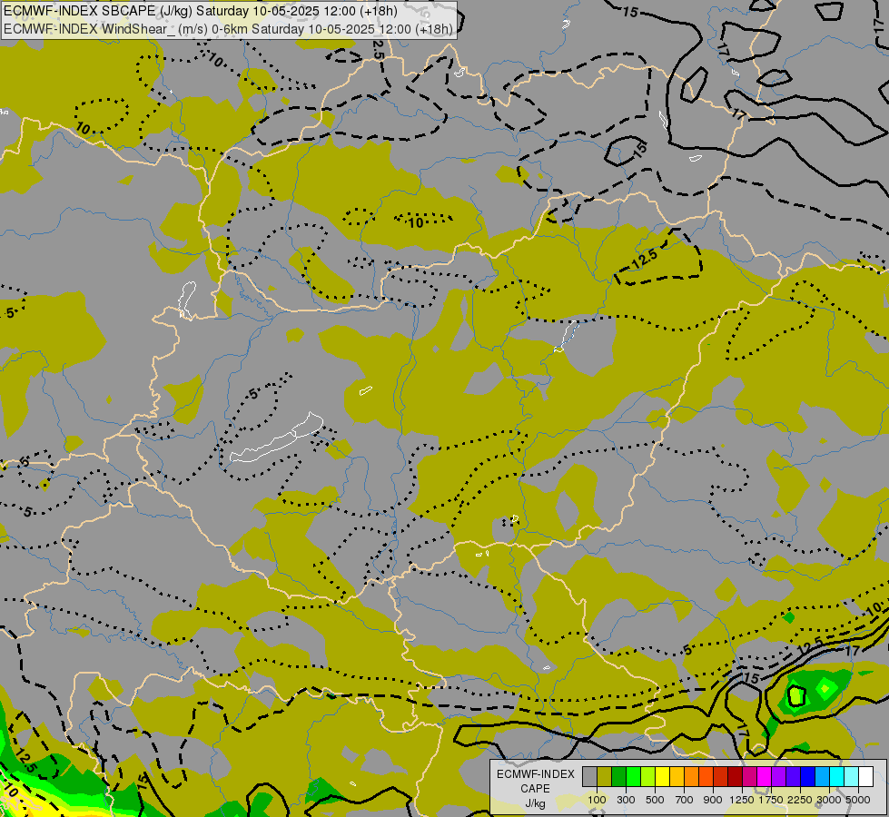The image size is (889, 817).
Task: Click the legend word CAPE
Action: (x=535, y=789)
